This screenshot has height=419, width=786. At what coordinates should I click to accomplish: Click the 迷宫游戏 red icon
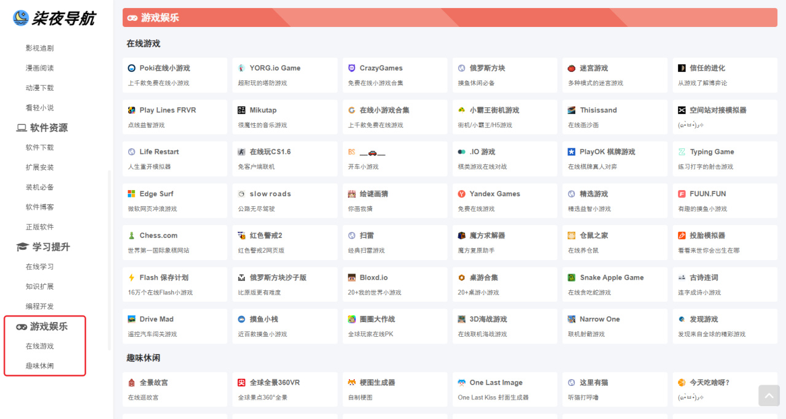point(572,68)
